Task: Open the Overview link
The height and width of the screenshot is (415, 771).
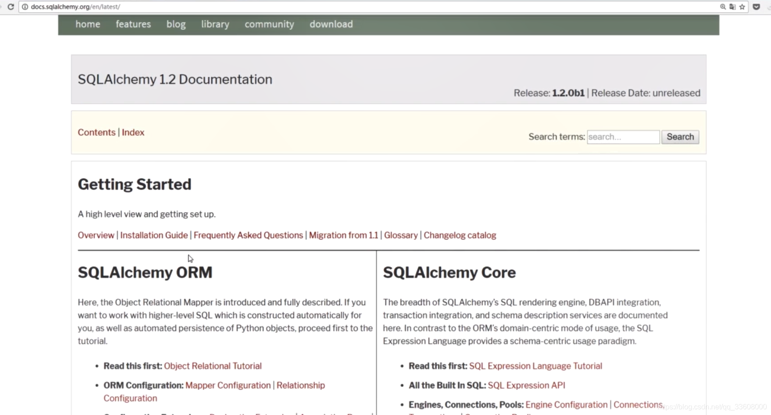Action: (x=96, y=235)
